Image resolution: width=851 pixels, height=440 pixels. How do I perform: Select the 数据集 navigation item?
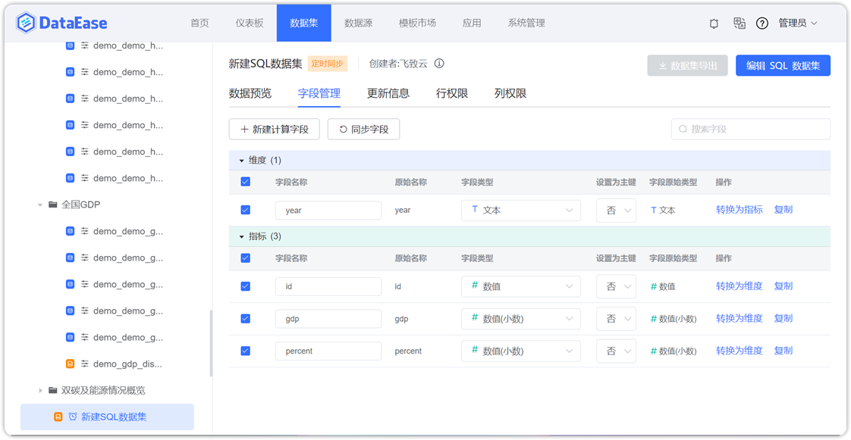(304, 23)
